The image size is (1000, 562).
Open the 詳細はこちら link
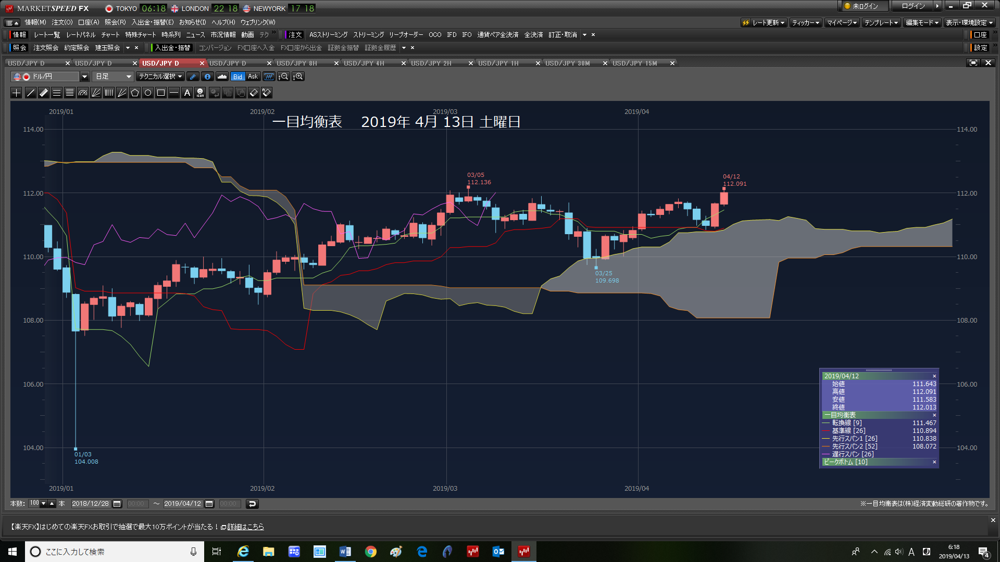[245, 527]
